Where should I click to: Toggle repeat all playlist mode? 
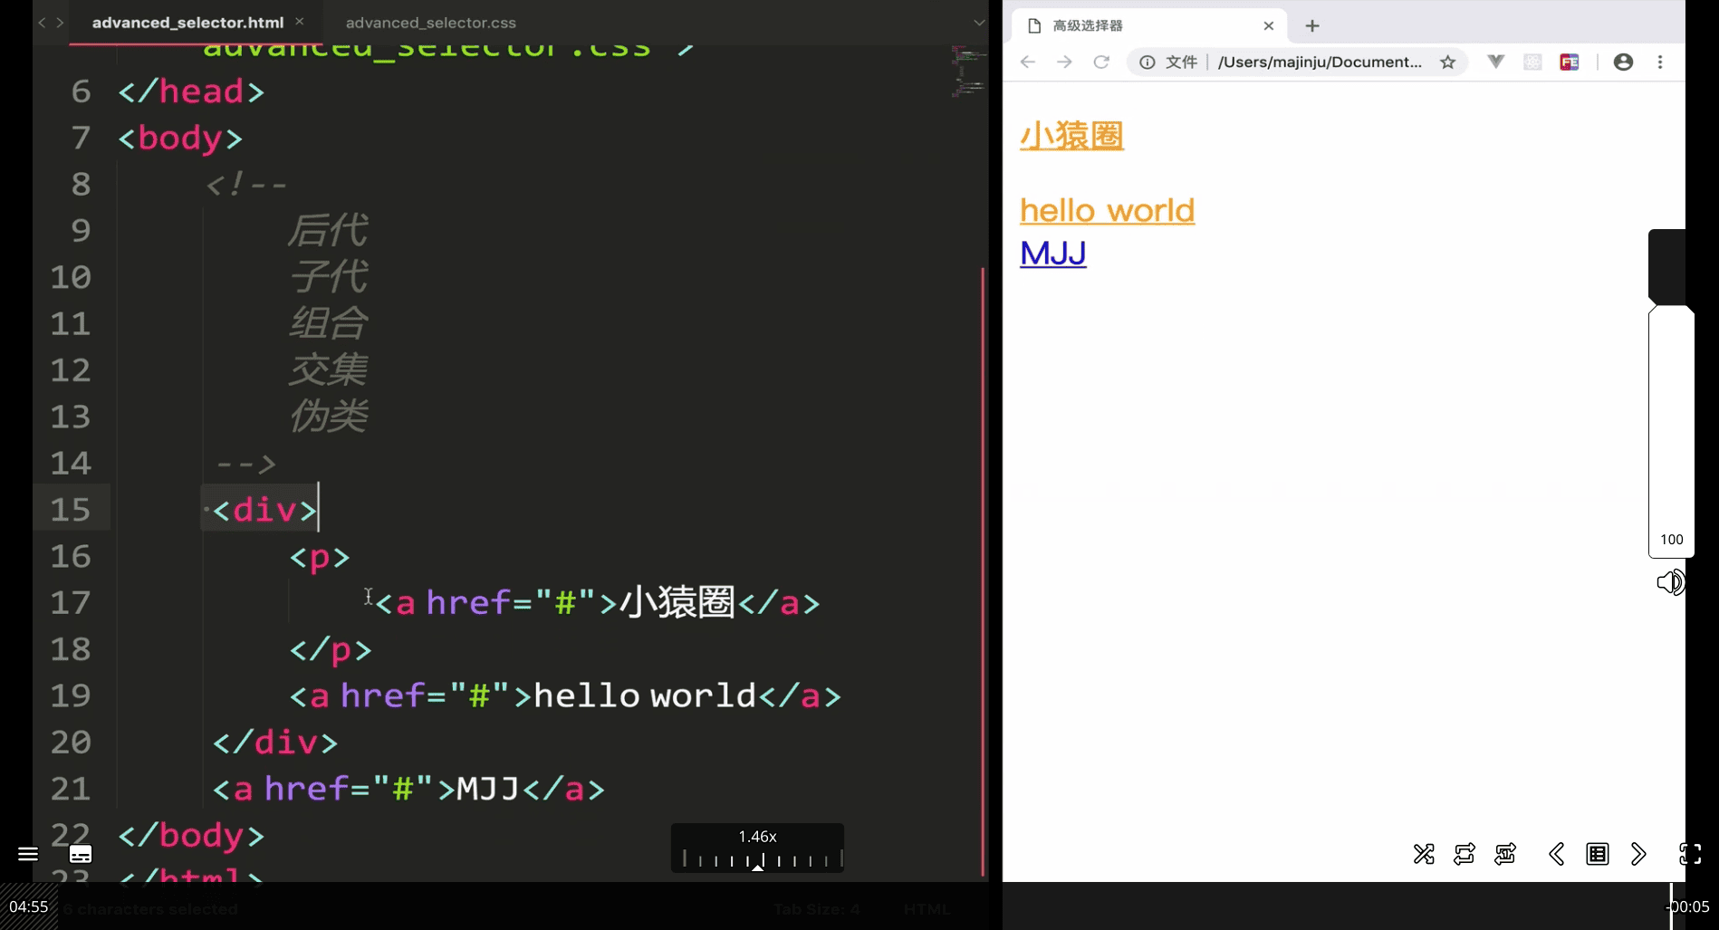(1465, 854)
